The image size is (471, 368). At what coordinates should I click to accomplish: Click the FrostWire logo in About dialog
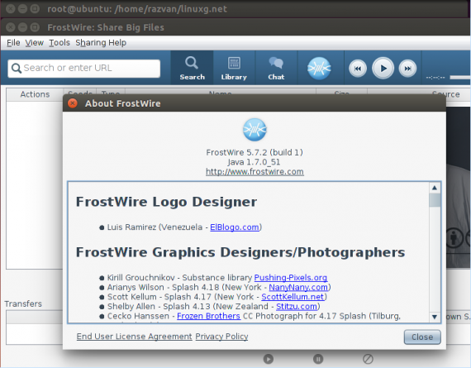point(255,130)
